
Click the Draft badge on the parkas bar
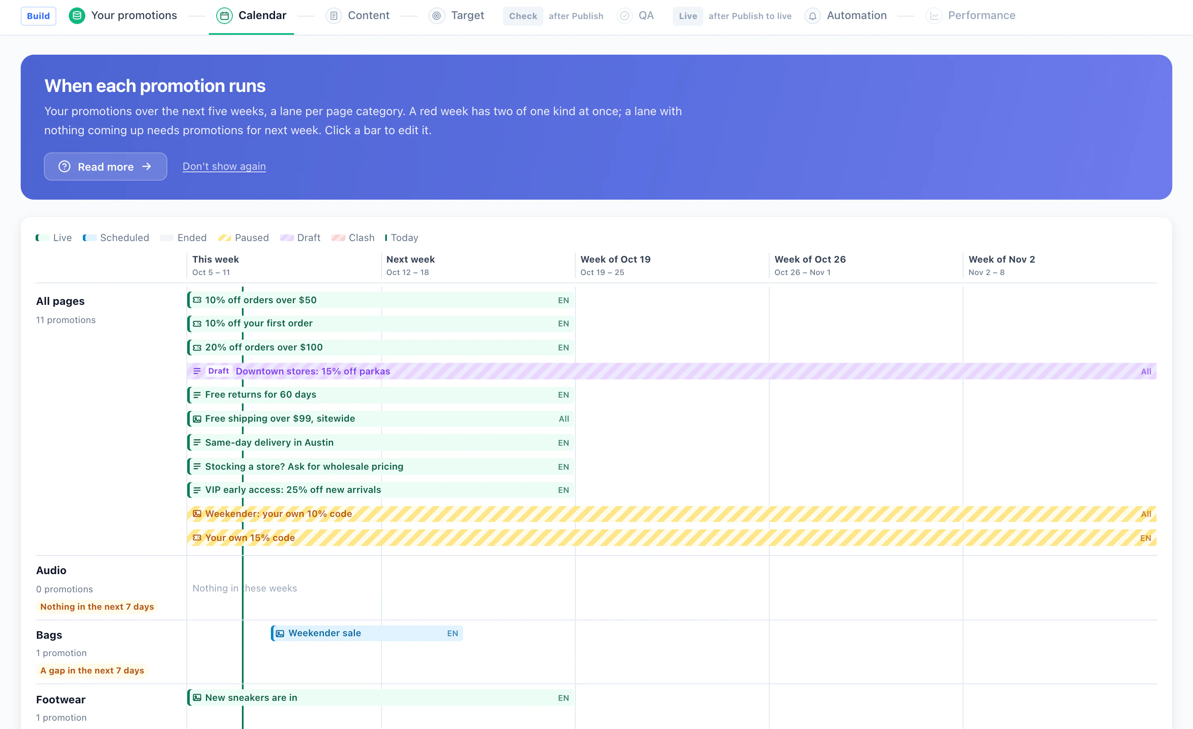(218, 371)
